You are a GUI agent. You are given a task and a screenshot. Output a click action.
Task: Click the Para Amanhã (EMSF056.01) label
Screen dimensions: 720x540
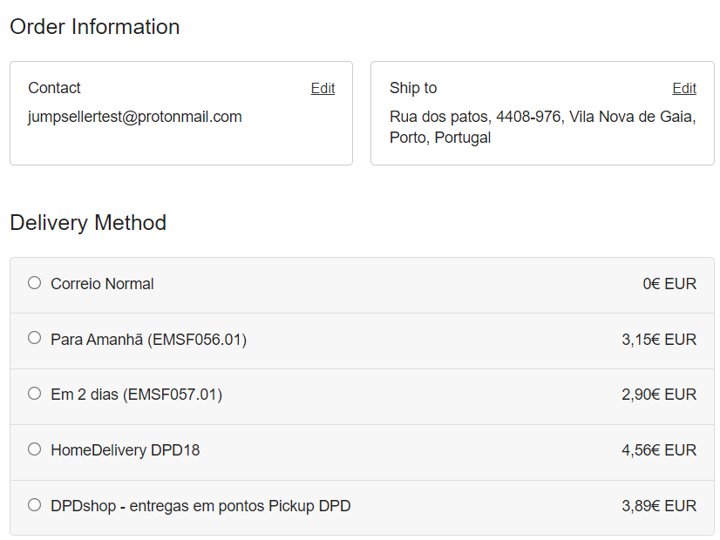[x=148, y=340]
